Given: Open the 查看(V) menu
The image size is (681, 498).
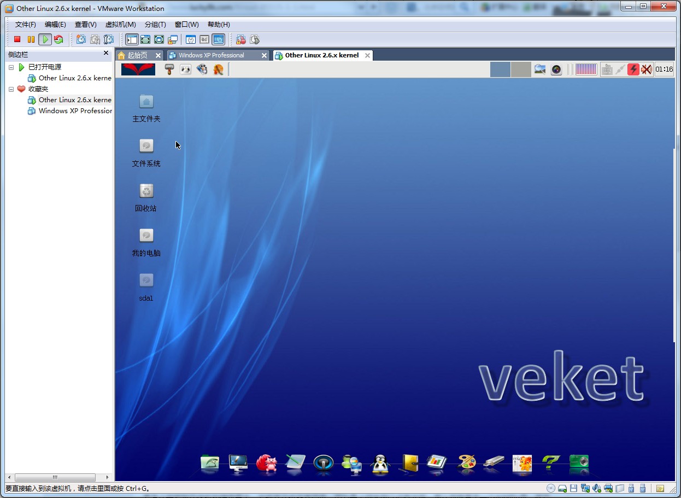Looking at the screenshot, I should pyautogui.click(x=85, y=25).
